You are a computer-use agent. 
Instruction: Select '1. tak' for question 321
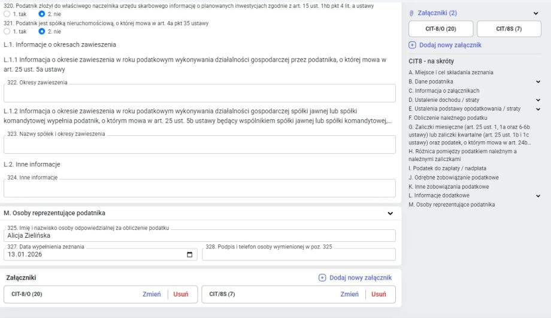click(7, 31)
